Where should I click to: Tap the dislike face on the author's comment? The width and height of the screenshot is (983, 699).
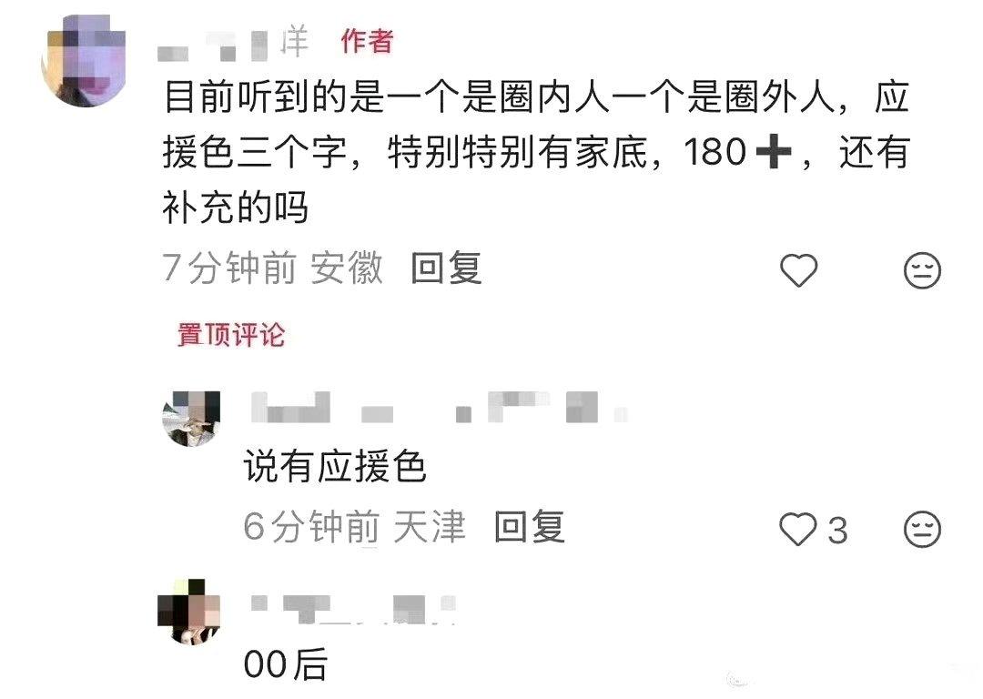(x=922, y=270)
